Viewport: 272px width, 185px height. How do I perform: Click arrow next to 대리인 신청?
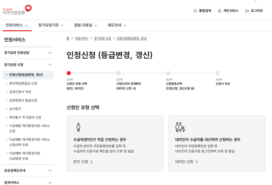click(197, 162)
